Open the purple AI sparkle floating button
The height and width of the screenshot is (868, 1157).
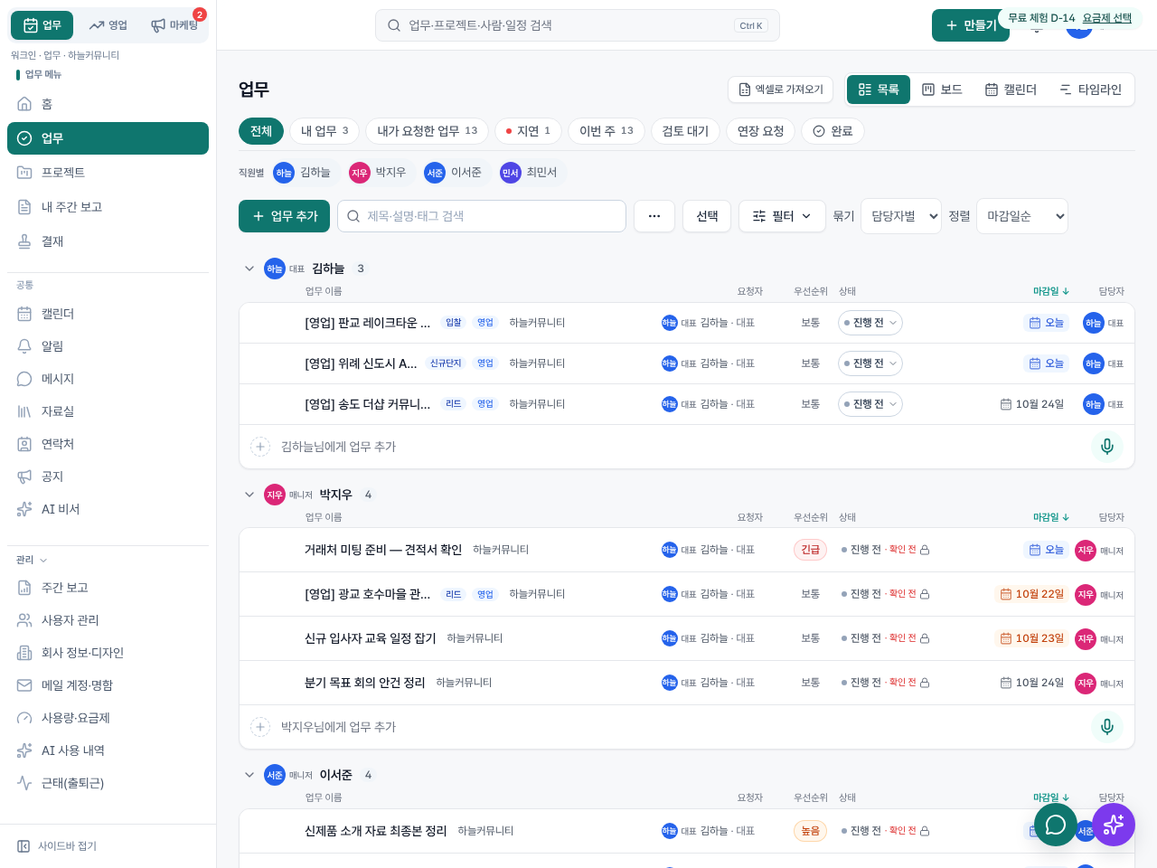tap(1114, 825)
